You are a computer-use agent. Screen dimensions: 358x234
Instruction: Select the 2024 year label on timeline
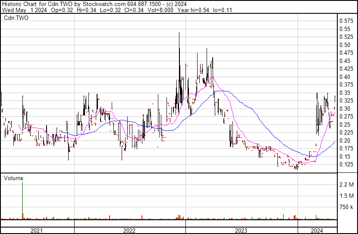pyautogui.click(x=316, y=231)
